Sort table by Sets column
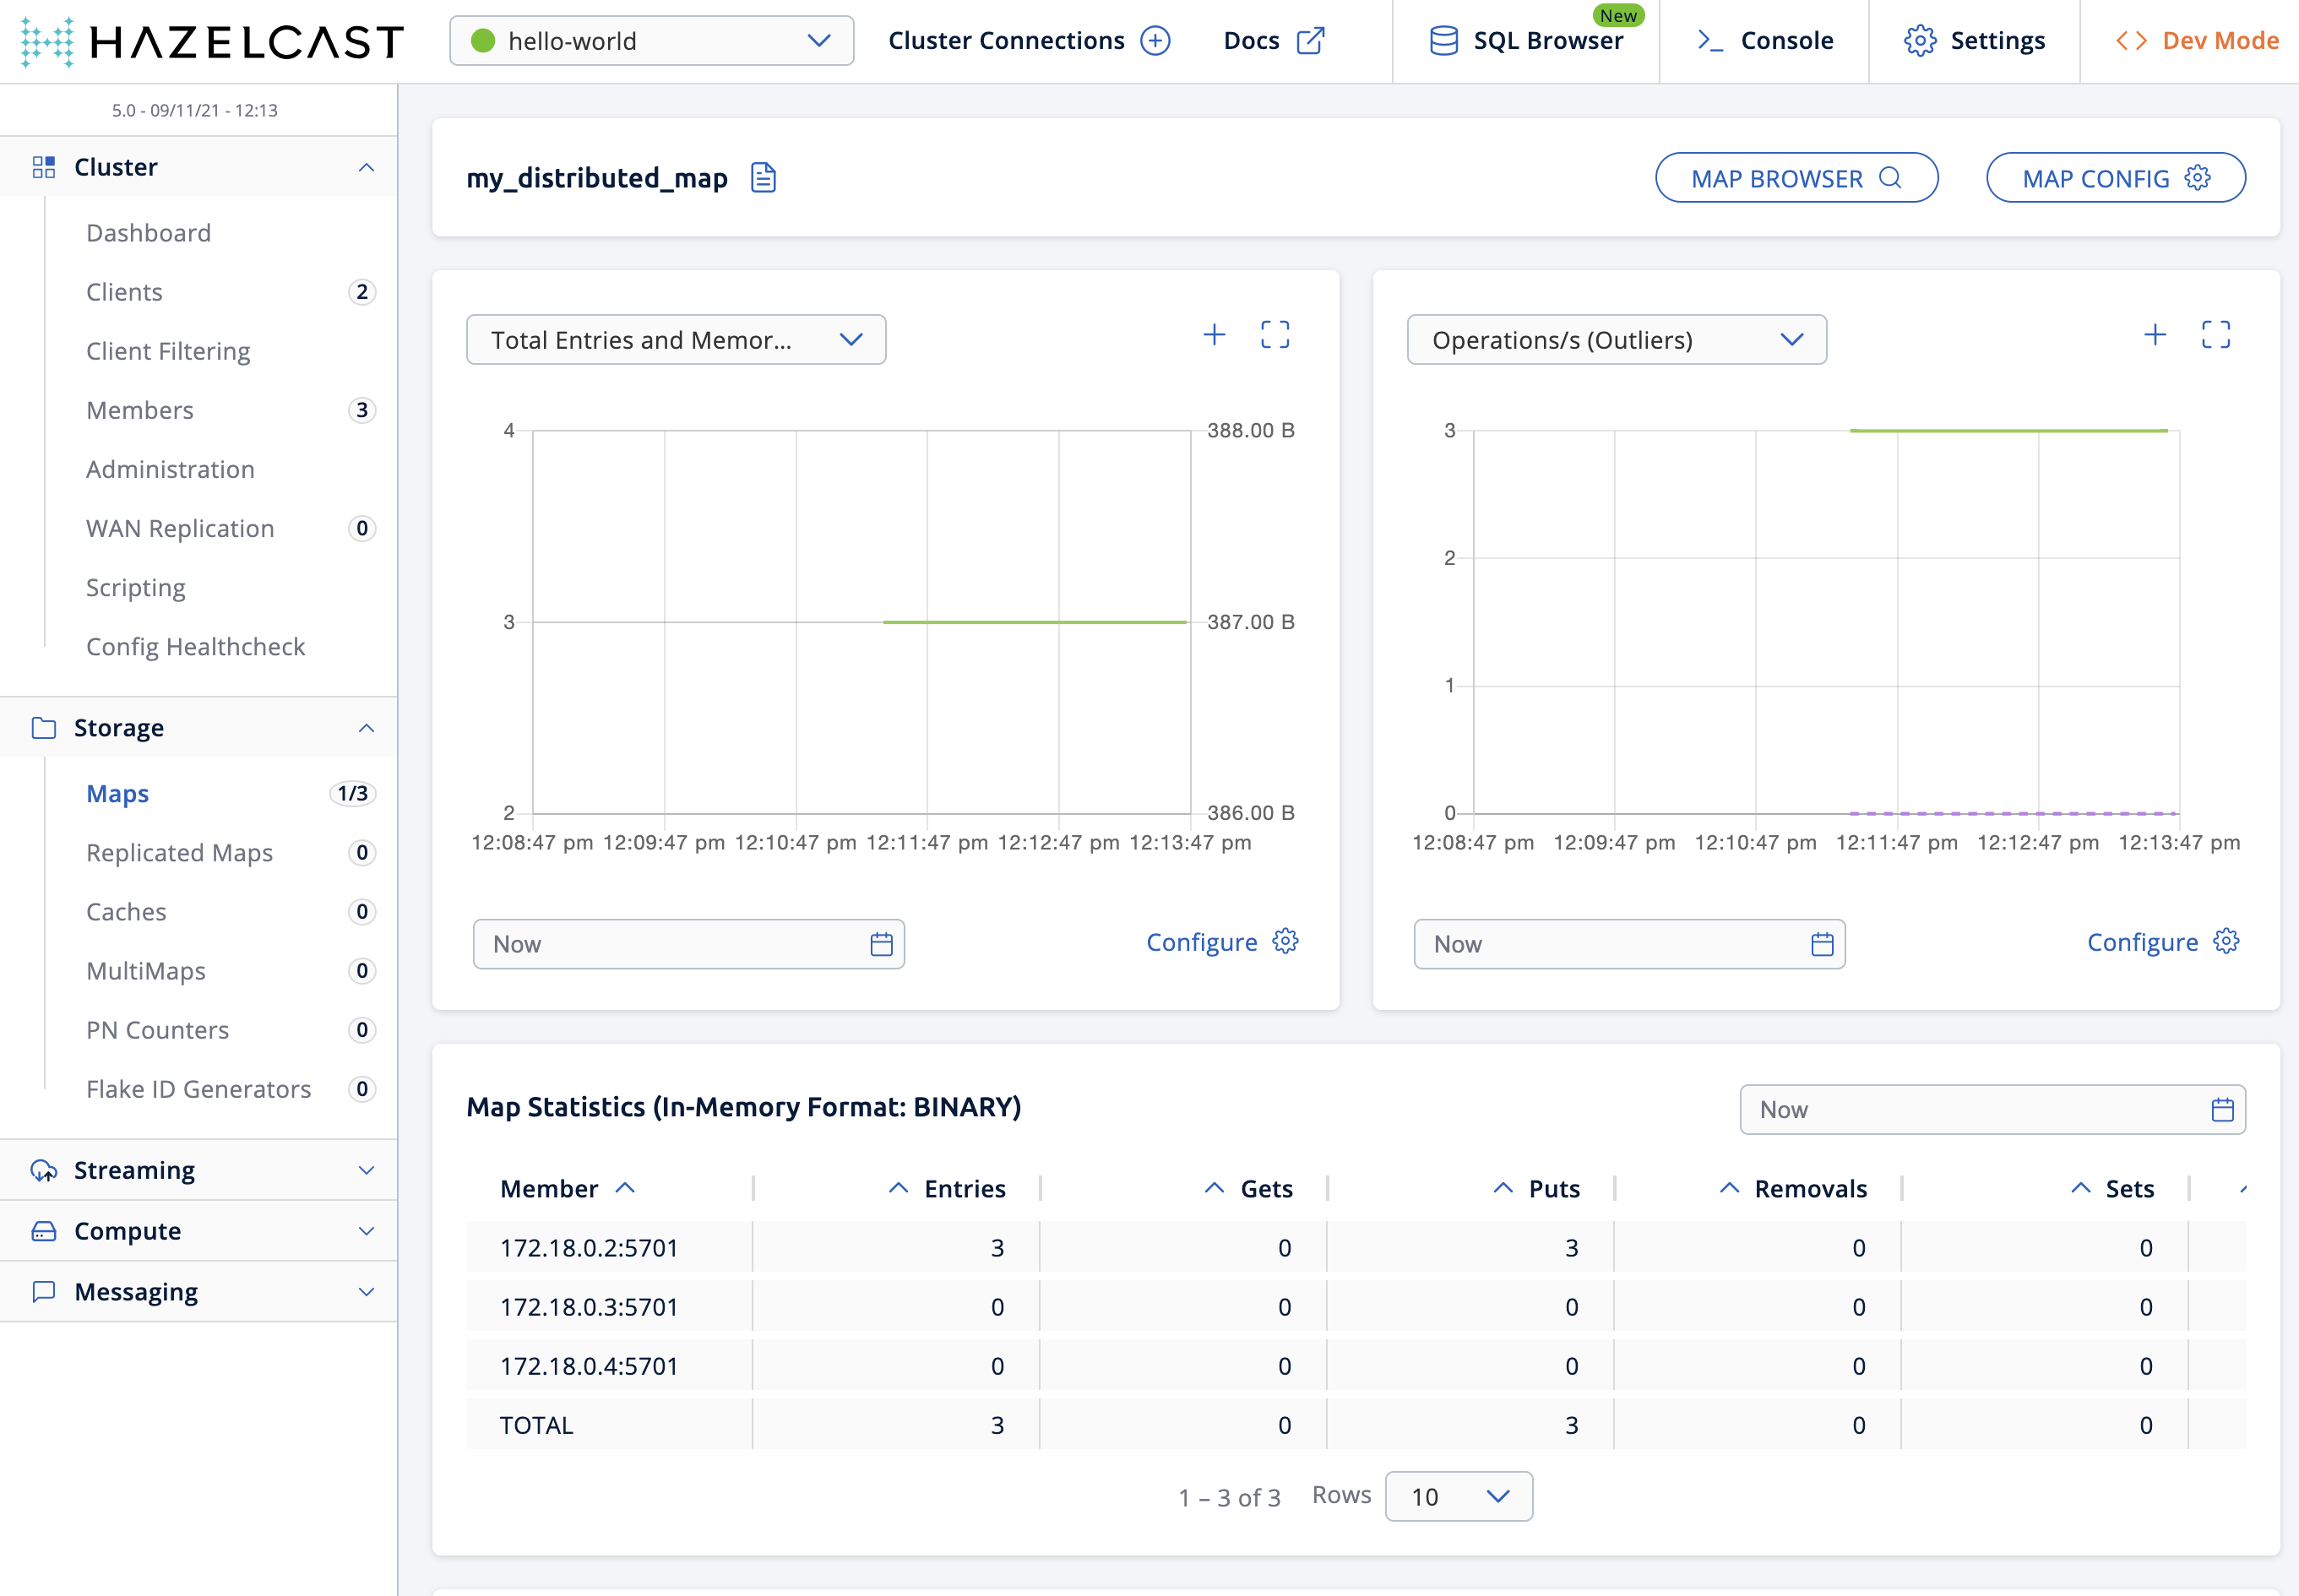 click(x=2112, y=1188)
